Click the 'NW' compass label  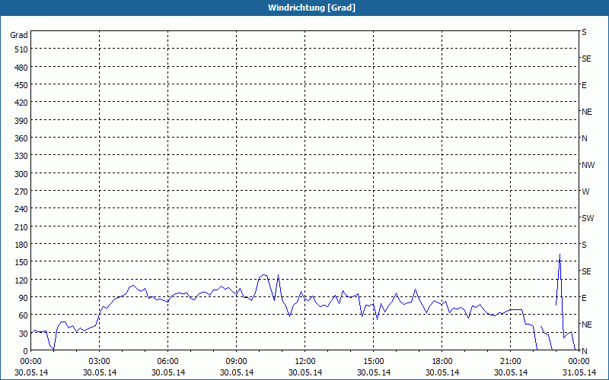588,165
